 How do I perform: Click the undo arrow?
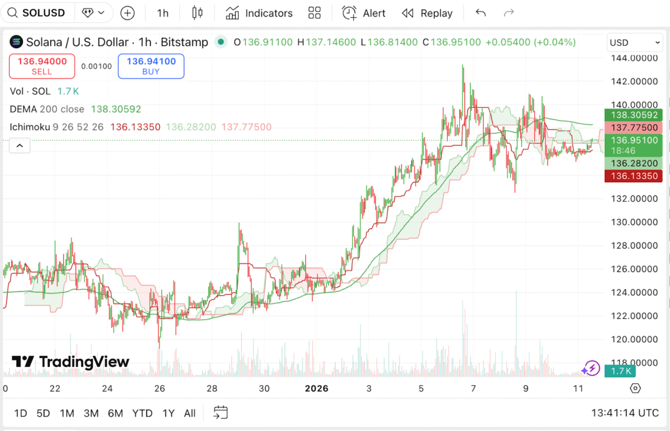(x=481, y=13)
